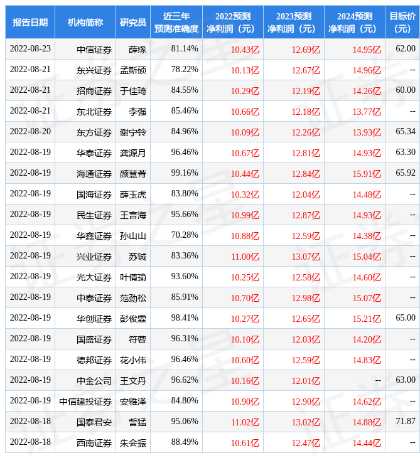
Task: Click the 65.92 target price
Action: pyautogui.click(x=406, y=173)
